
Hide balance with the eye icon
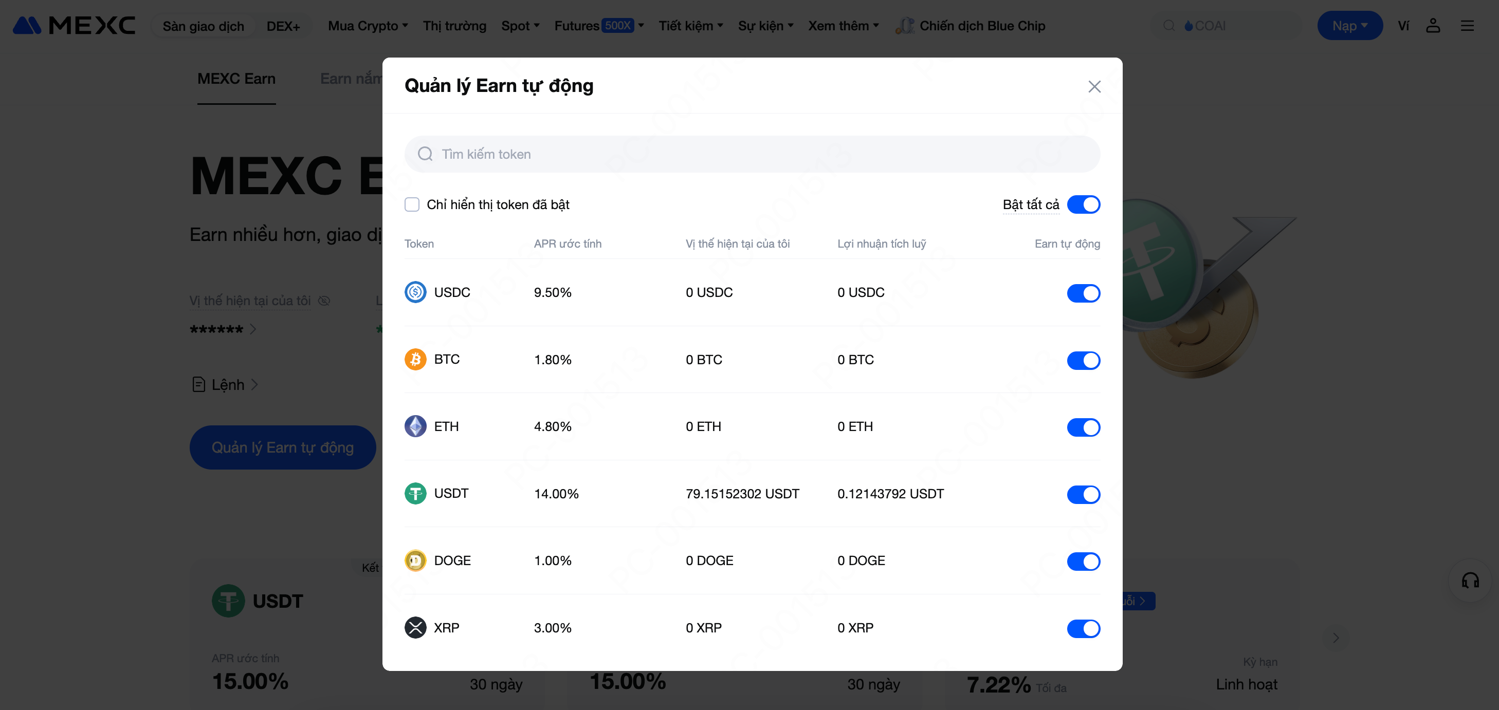pyautogui.click(x=324, y=301)
